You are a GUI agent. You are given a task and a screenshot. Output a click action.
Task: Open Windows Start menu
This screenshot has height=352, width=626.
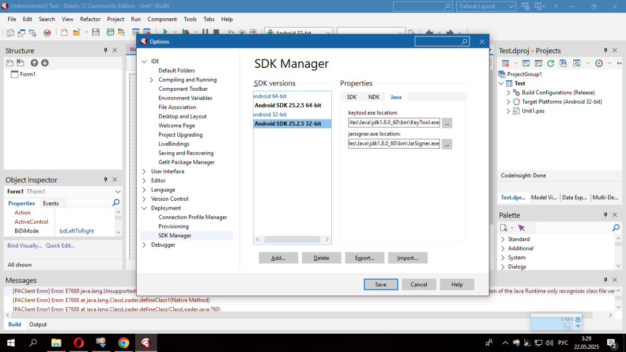pyautogui.click(x=10, y=343)
